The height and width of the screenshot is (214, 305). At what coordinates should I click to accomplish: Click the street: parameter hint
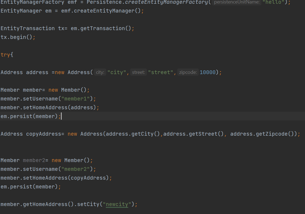139,72
